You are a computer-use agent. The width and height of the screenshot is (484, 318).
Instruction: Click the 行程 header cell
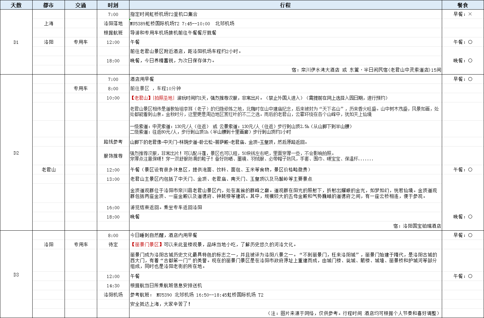tap(285, 5)
